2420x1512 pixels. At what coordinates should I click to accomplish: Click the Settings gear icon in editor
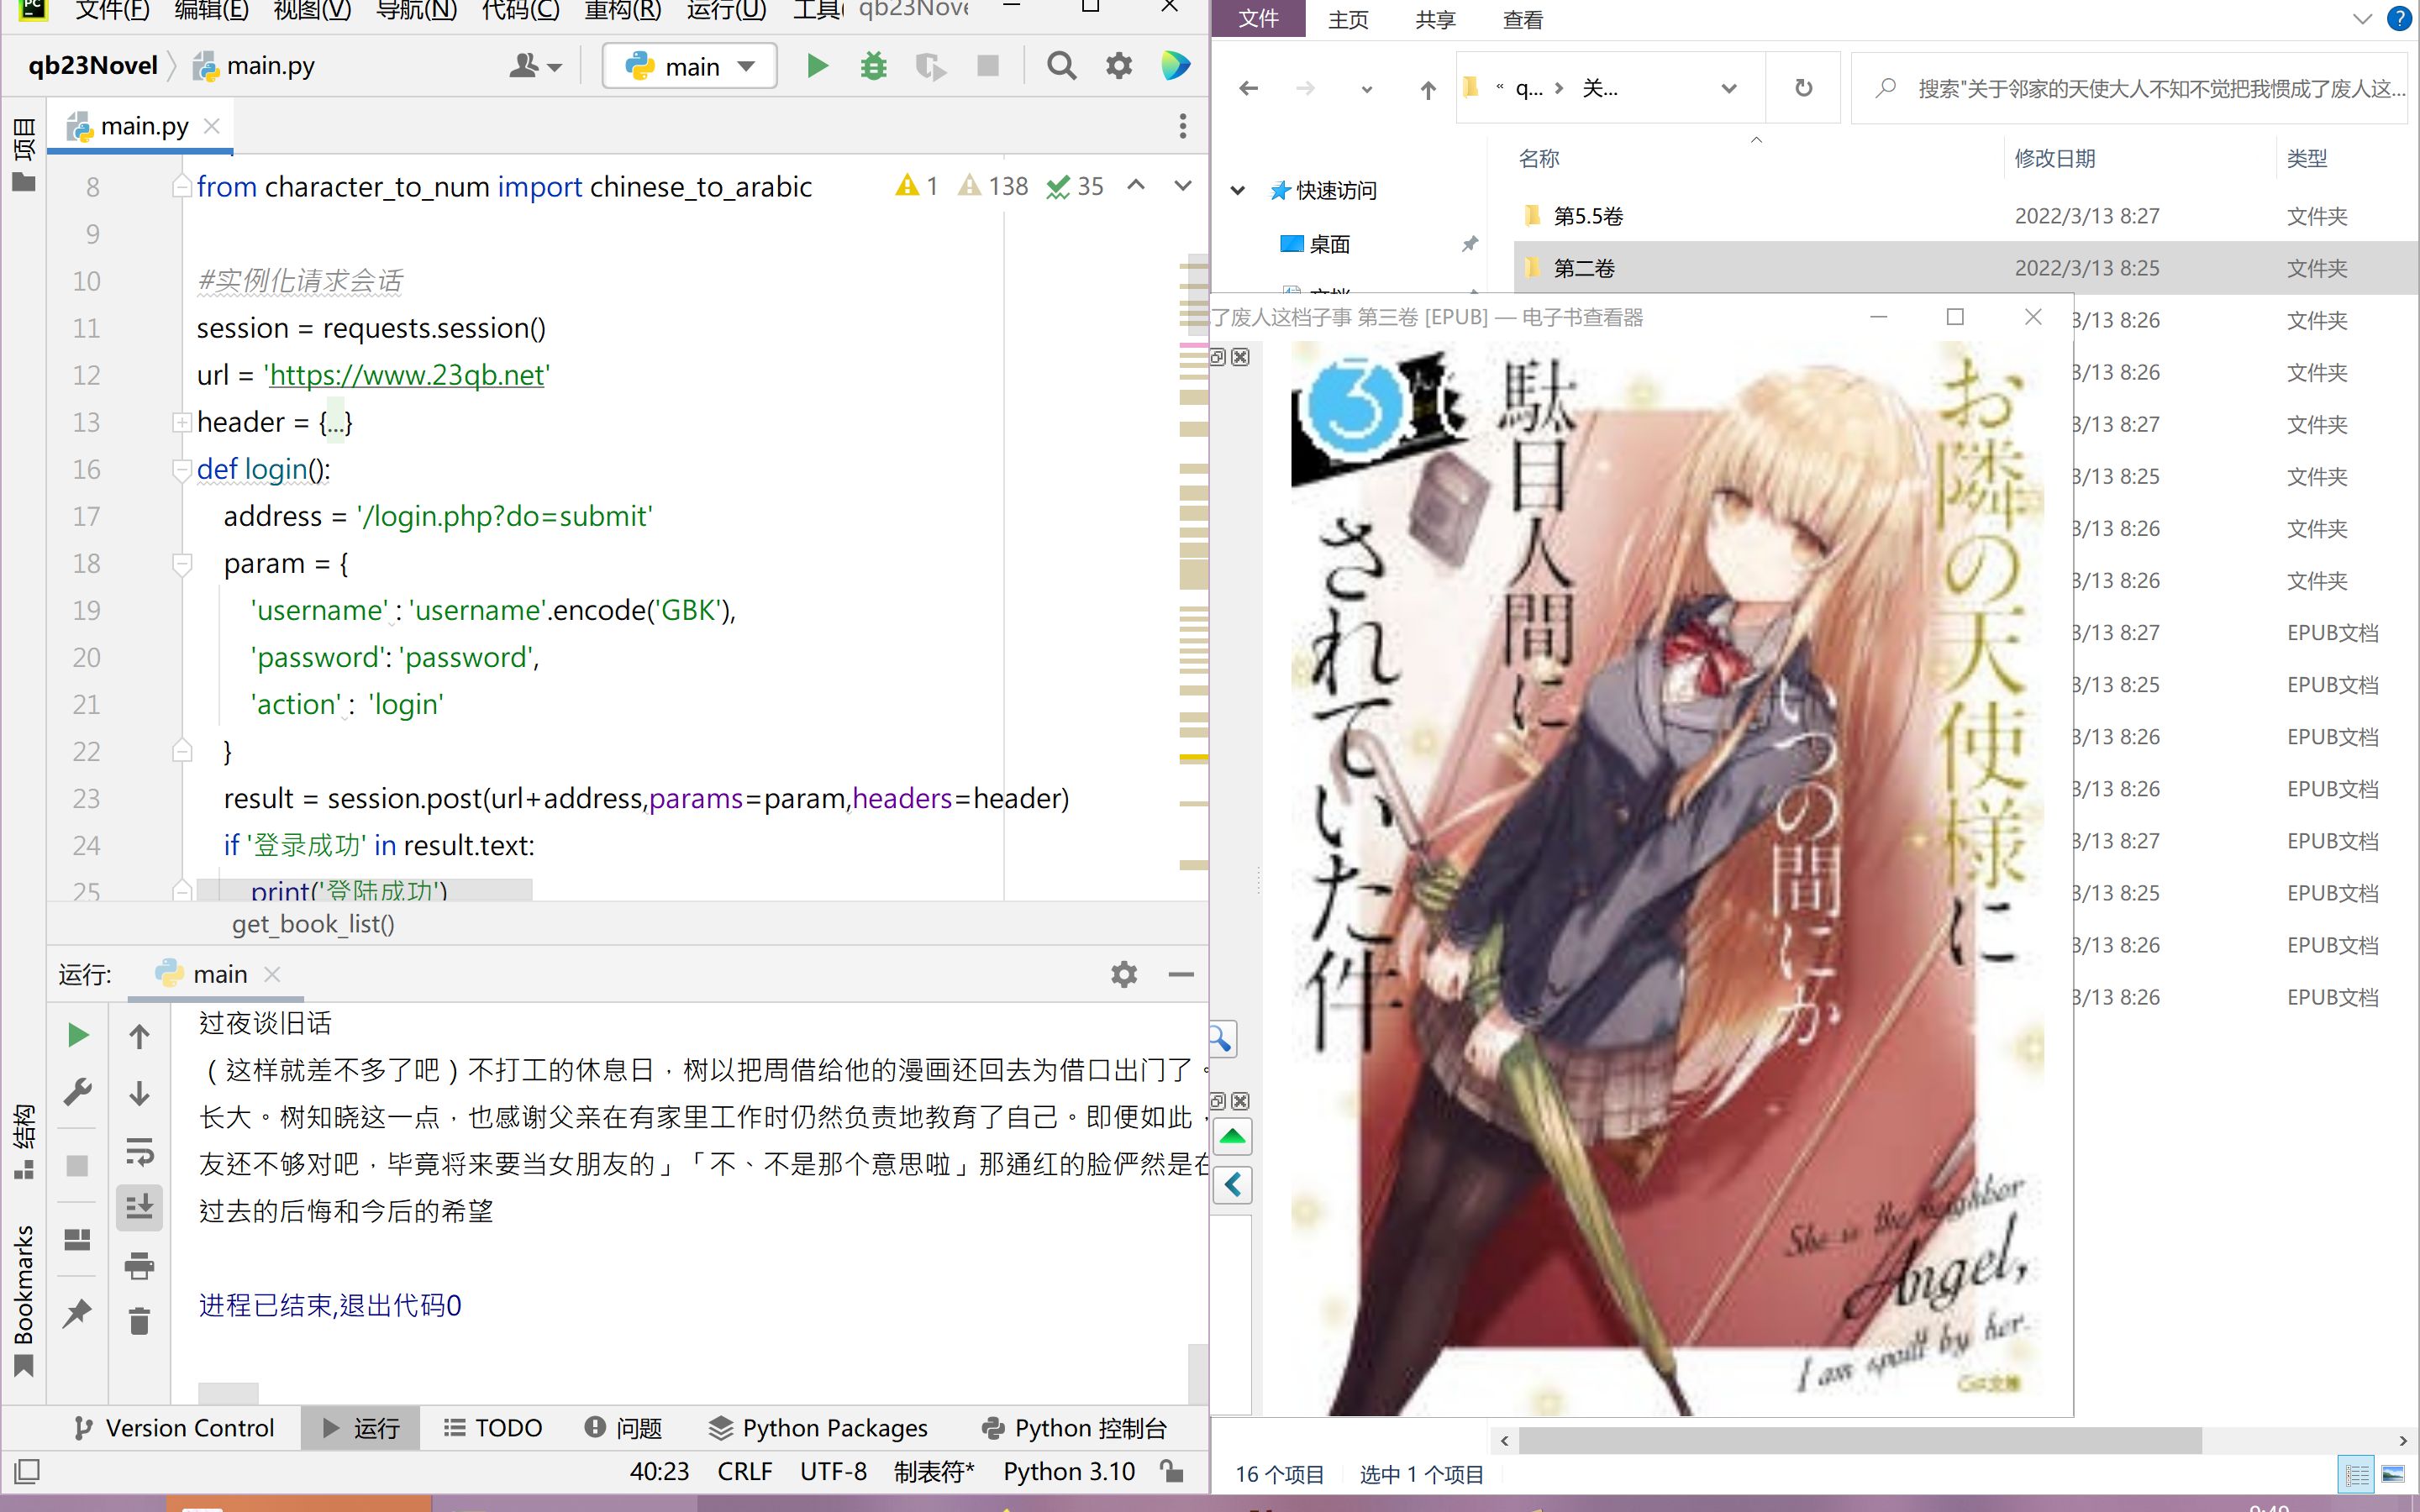click(x=1118, y=65)
